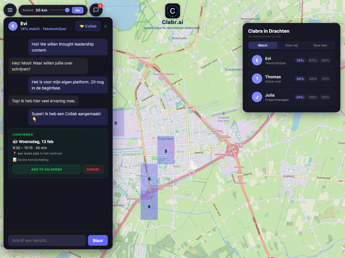Screen dimensions: 345x258
Task: Add the confirmed meeting to calendar
Action: pyautogui.click(x=46, y=169)
